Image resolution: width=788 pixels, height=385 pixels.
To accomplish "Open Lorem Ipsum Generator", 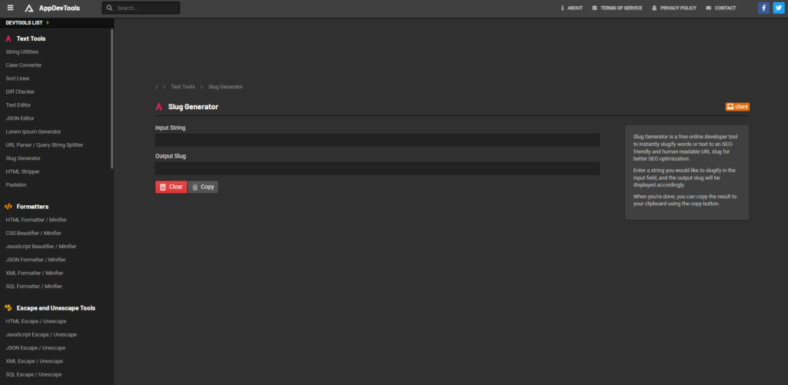I will 33,131.
